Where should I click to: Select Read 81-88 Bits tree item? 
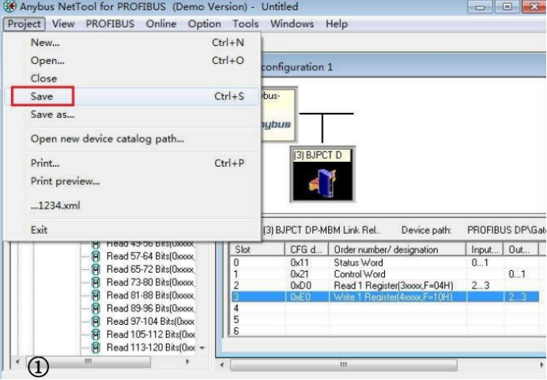point(150,295)
